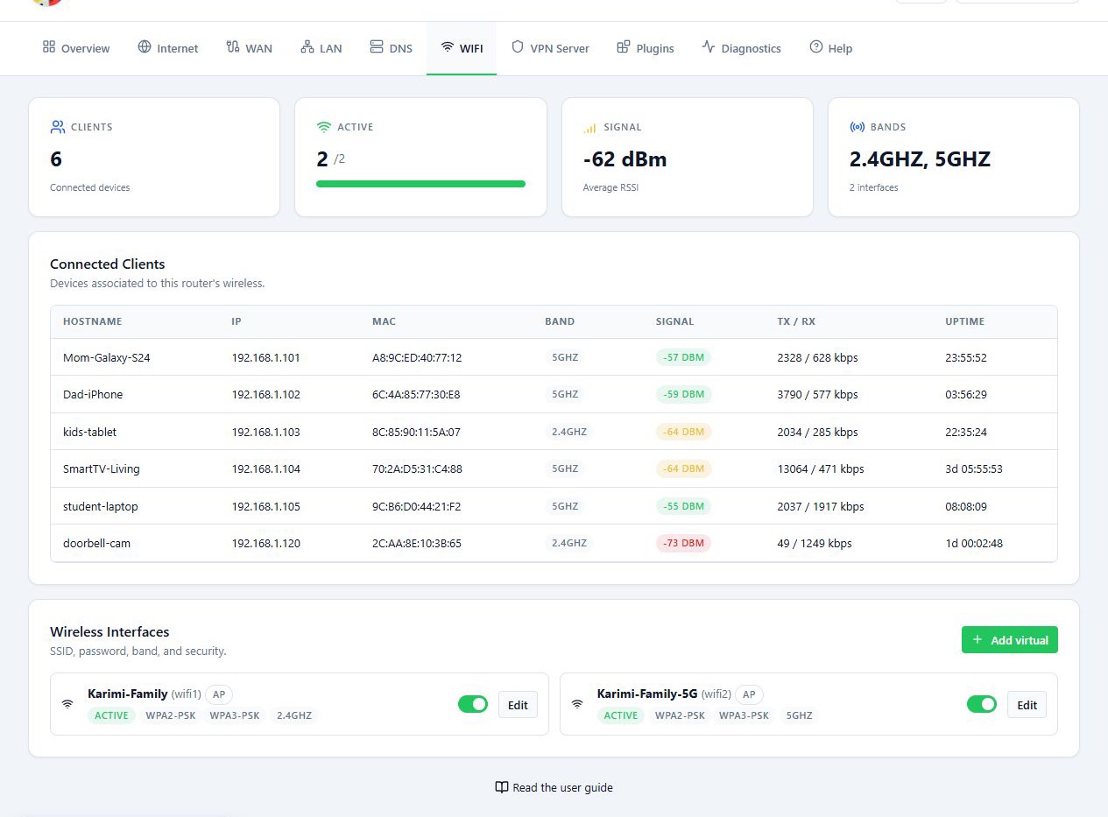Click the WAN cable icon
The height and width of the screenshot is (817, 1108).
point(233,47)
